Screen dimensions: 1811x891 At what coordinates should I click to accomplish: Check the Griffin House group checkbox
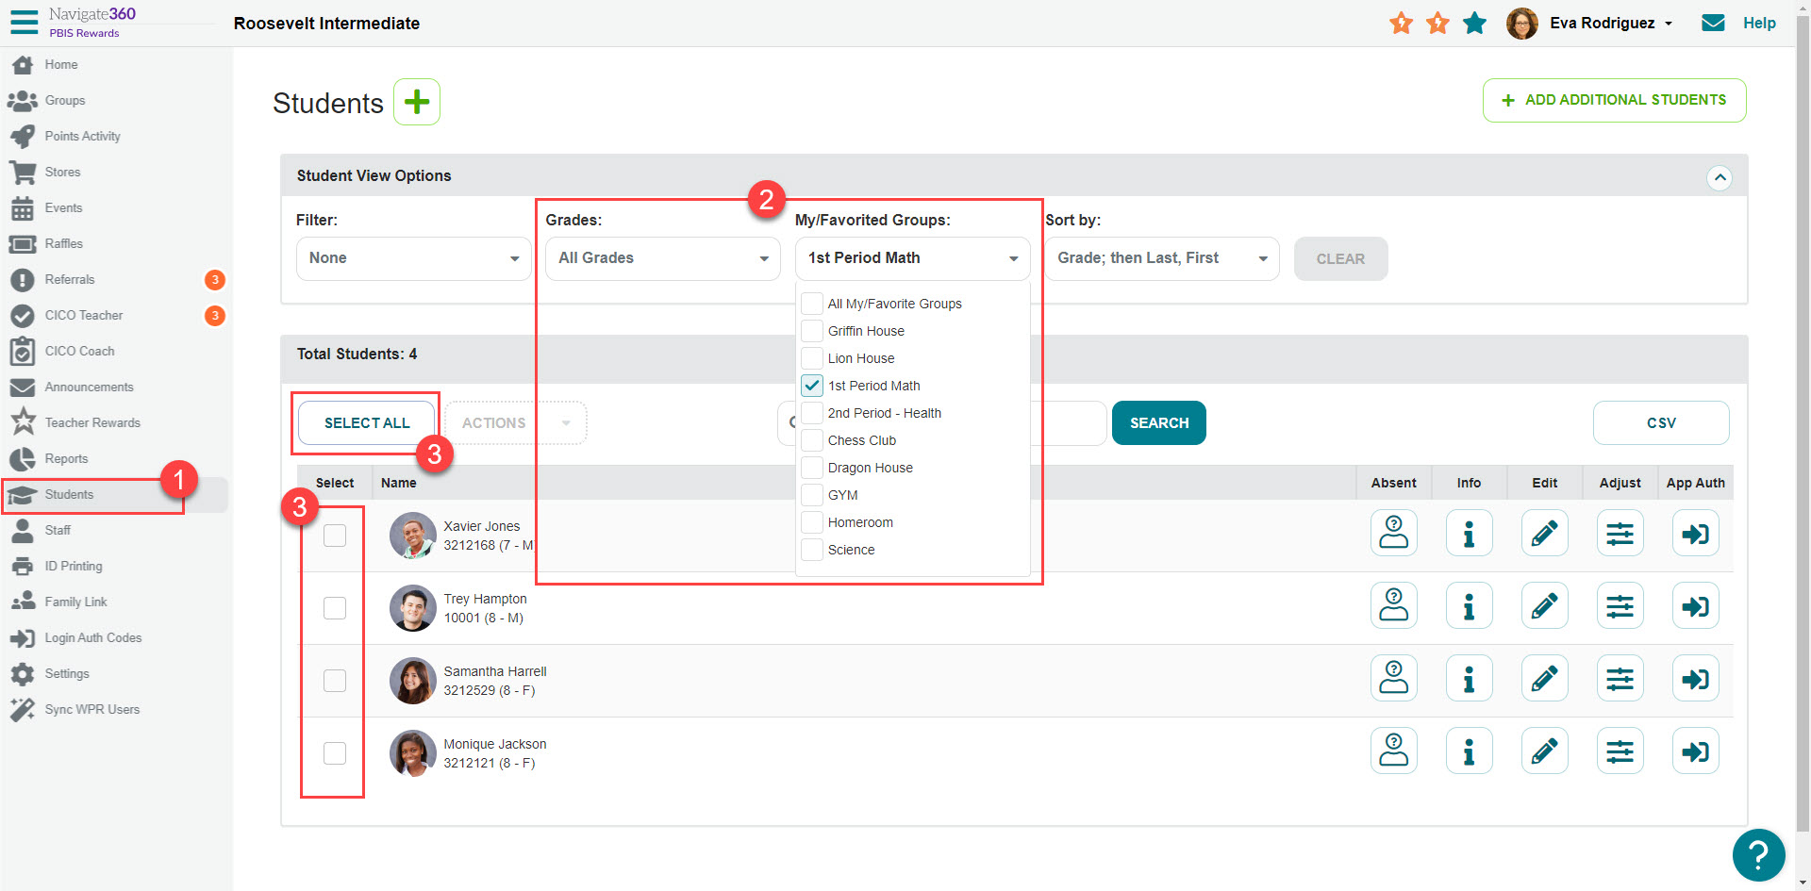tap(811, 330)
